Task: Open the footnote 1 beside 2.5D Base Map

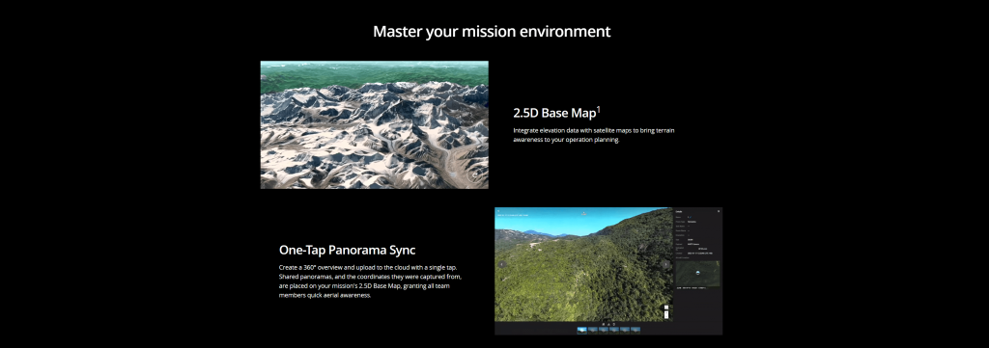Action: click(599, 110)
